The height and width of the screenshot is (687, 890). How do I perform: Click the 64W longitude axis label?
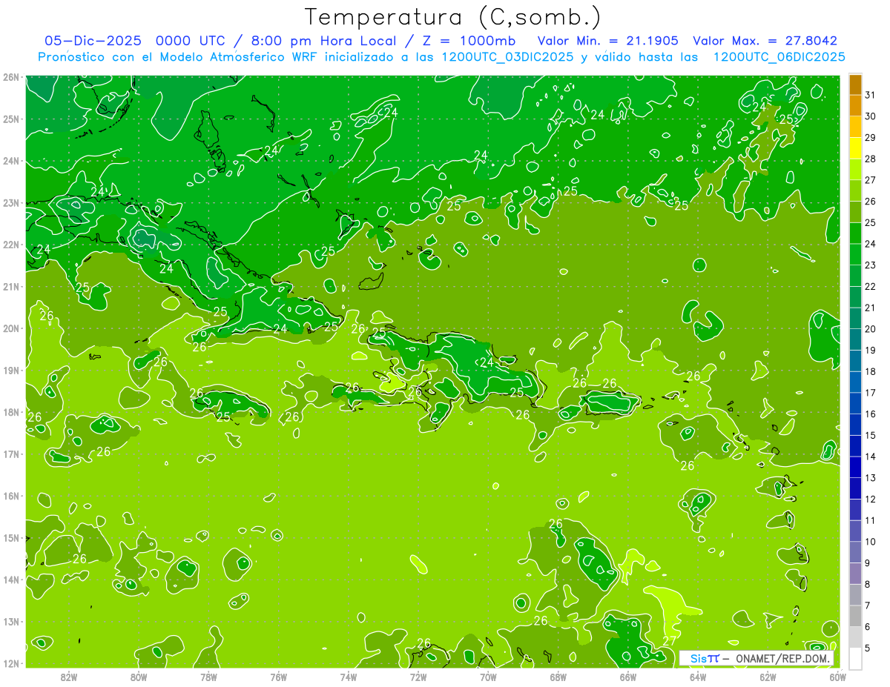tap(698, 677)
